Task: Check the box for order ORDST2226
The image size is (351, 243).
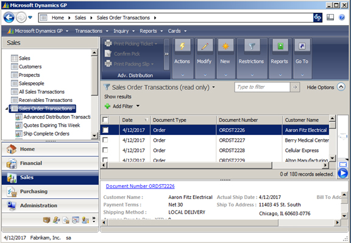Action: 105,130
